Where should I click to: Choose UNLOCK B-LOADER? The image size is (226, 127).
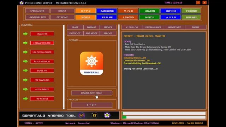[42, 52]
